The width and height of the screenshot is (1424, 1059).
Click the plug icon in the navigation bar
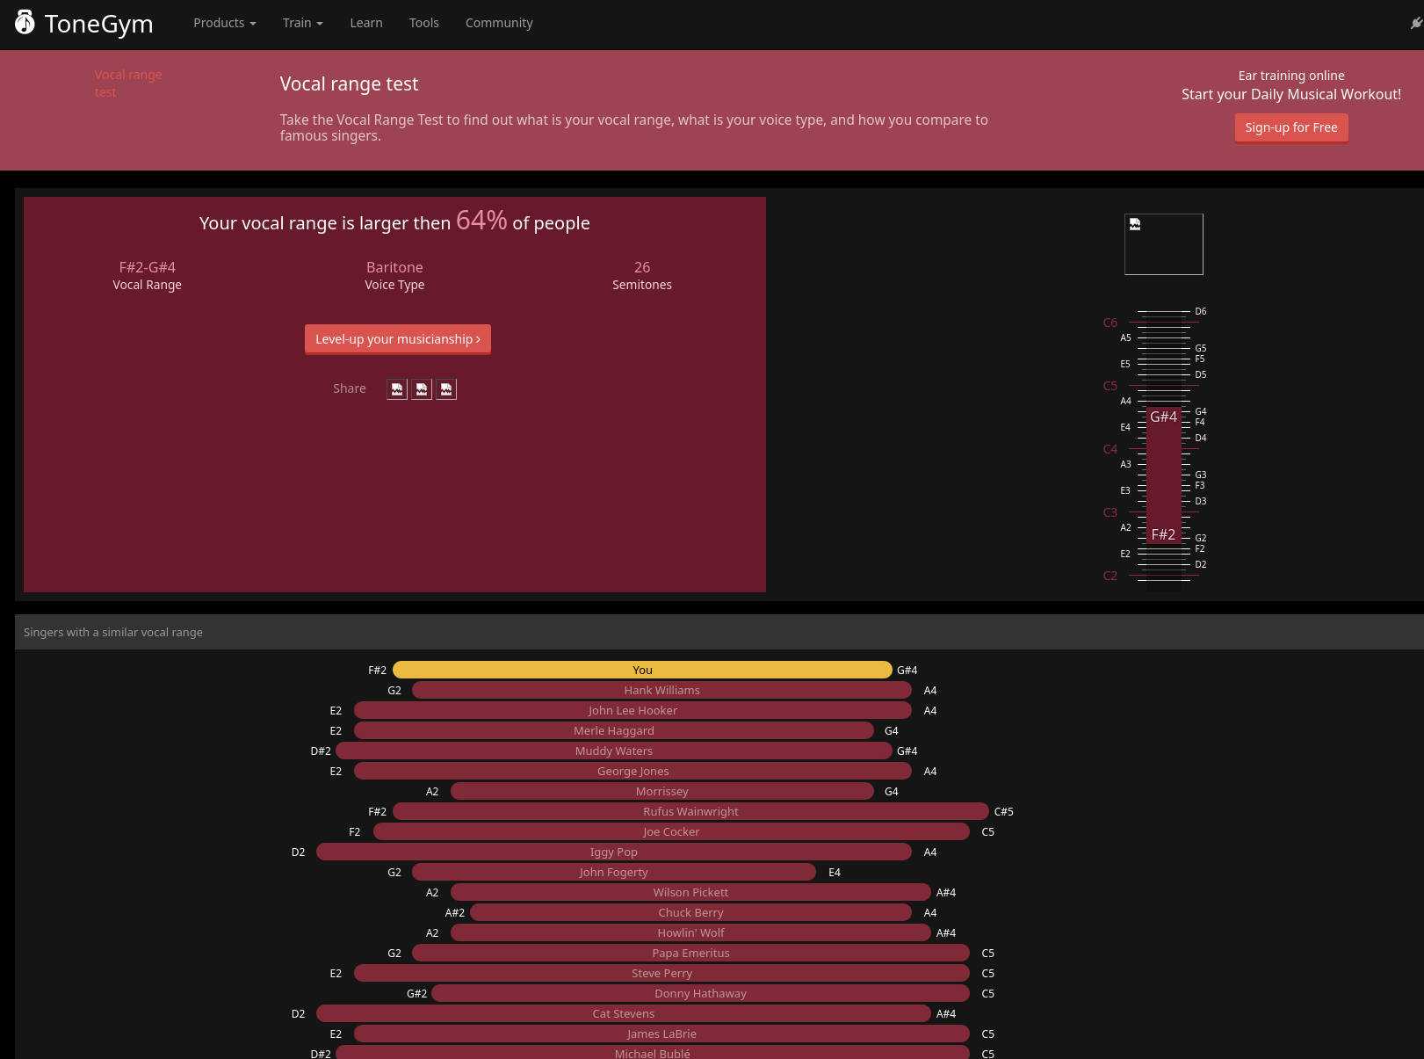(1416, 23)
